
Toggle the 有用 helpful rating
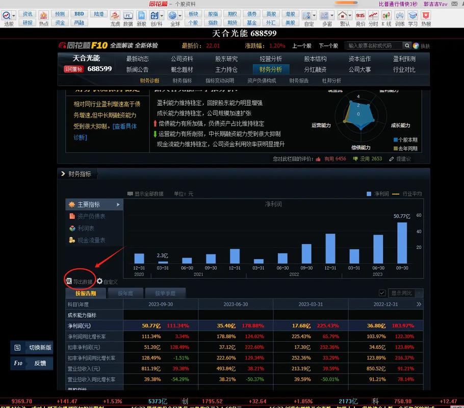point(319,160)
